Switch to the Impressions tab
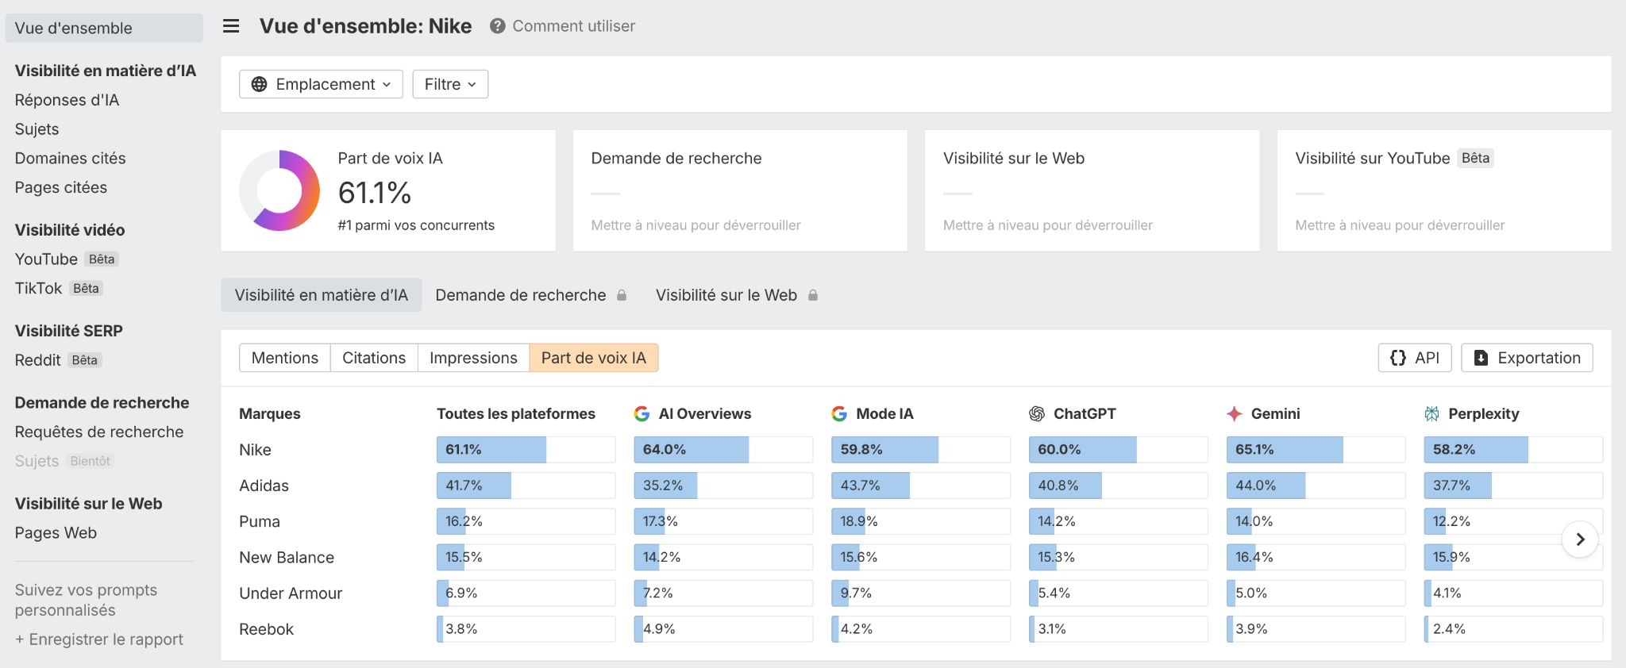 (x=473, y=358)
